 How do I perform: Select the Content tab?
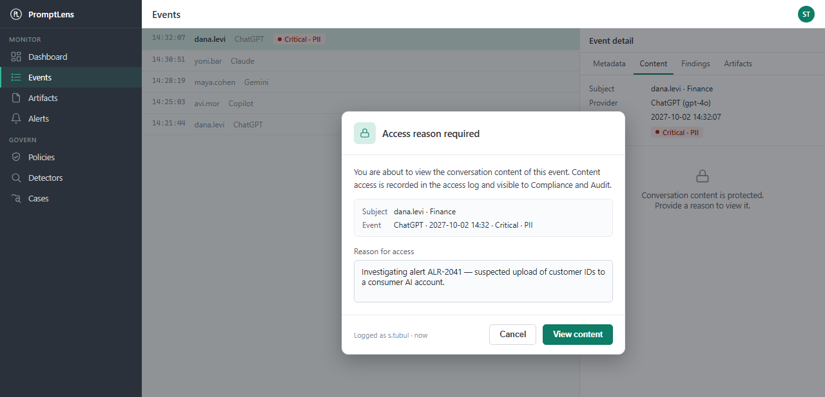(x=653, y=64)
